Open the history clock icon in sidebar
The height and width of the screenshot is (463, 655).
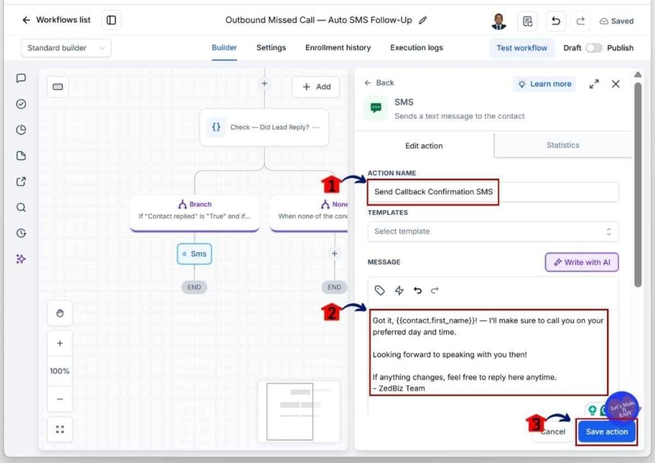coord(21,233)
